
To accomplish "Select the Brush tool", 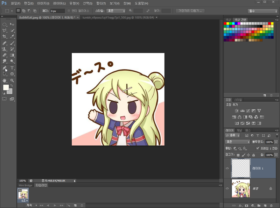I will pyautogui.click(x=12, y=43).
